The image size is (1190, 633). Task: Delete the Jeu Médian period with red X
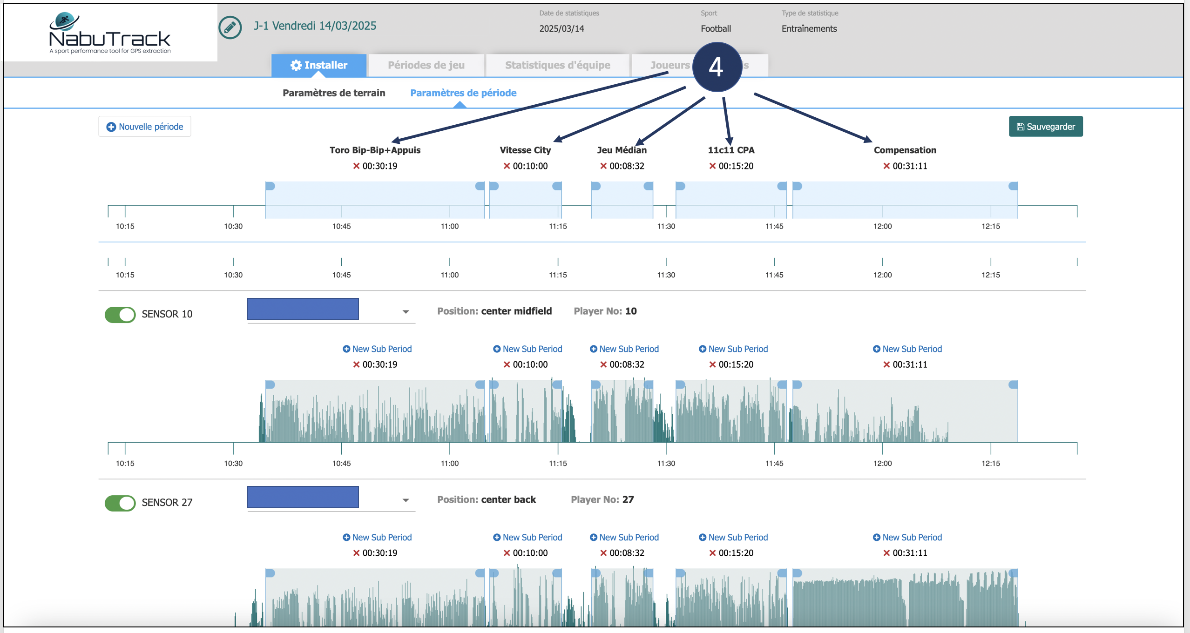[603, 166]
